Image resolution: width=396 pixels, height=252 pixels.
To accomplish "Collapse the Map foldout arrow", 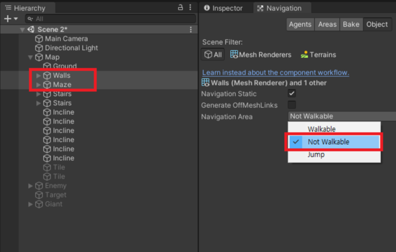I will click(30, 57).
